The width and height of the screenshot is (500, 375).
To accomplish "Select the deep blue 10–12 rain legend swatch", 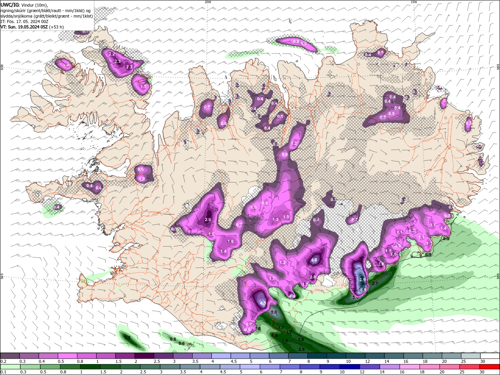I will point(350,367).
